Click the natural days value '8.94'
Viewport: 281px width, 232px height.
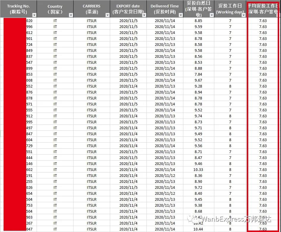198,92
